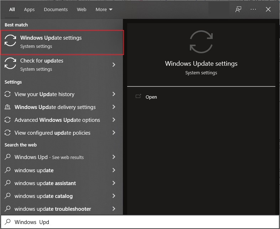
Task: Click the Open icon in preview pane
Action: point(138,96)
